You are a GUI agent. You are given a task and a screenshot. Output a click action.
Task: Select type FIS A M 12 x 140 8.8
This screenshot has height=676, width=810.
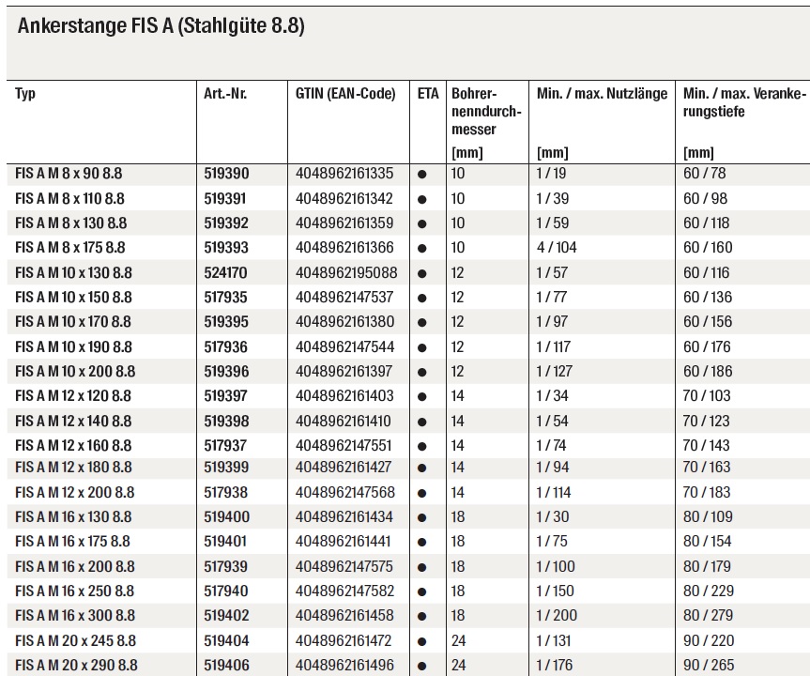(x=73, y=421)
